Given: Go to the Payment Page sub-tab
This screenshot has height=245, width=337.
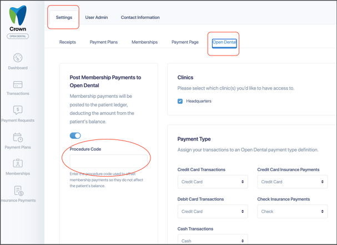Looking at the screenshot, I should pyautogui.click(x=185, y=42).
